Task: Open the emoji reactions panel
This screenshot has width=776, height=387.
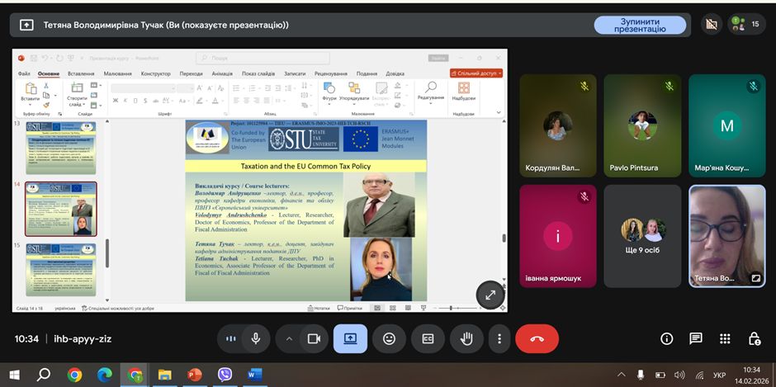Action: tap(389, 338)
